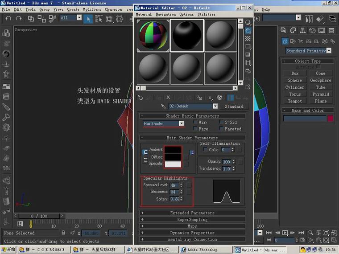
Task: Toggle Self-Illumination Color checkbox
Action: [x=205, y=149]
